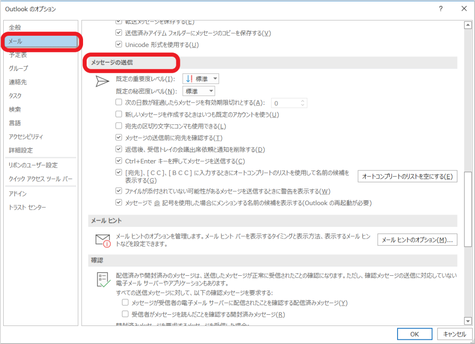Enable 開封済みメッセージ(R) checkbox
Image resolution: width=475 pixels, height=344 pixels.
pyautogui.click(x=125, y=314)
